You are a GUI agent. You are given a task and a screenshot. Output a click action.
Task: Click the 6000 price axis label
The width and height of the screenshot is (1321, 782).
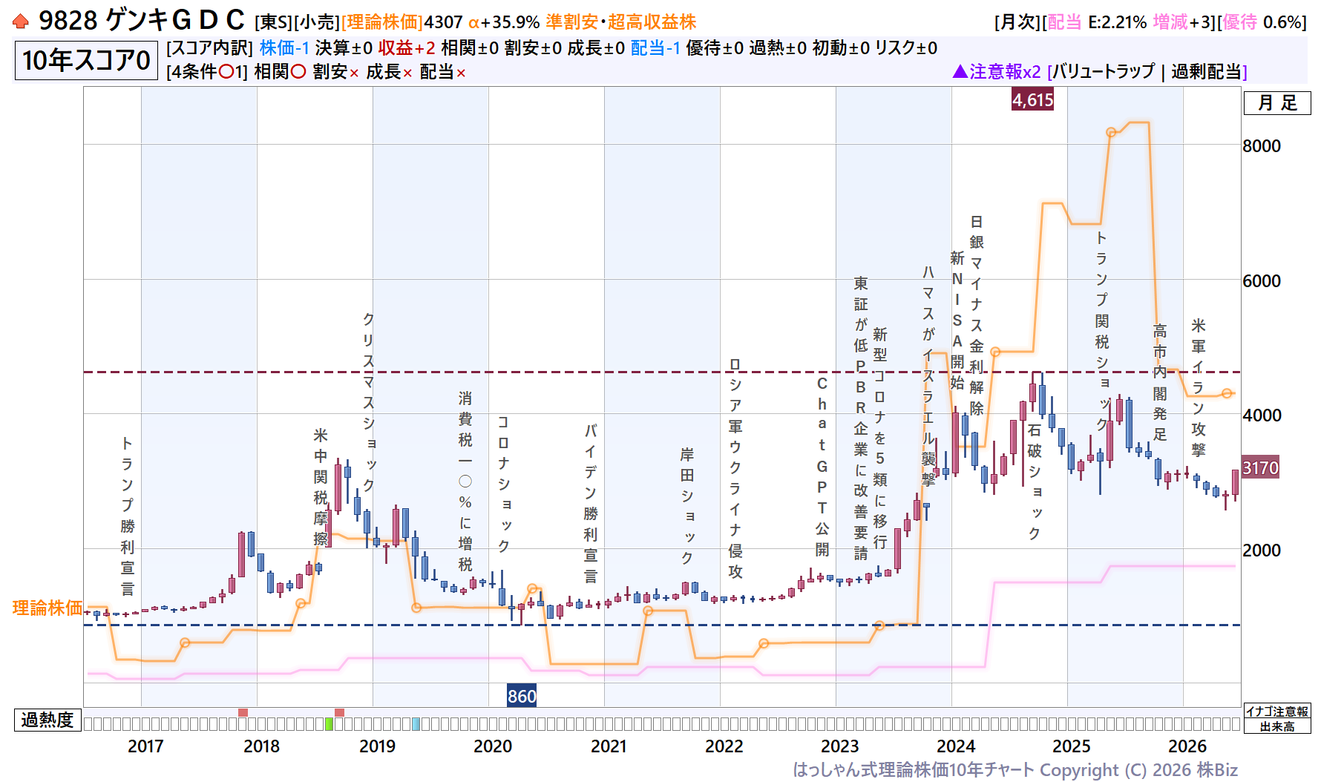1262,281
